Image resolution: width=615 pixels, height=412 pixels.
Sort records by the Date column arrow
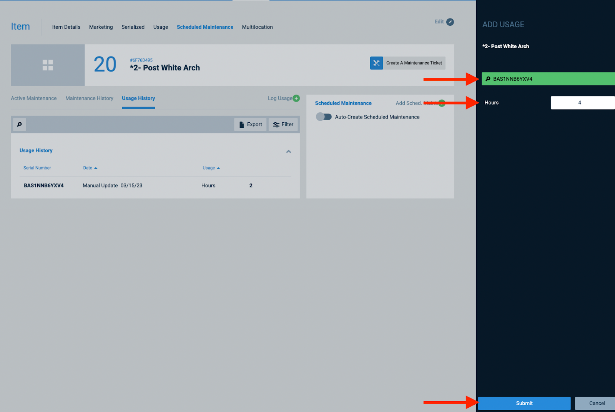pyautogui.click(x=96, y=168)
